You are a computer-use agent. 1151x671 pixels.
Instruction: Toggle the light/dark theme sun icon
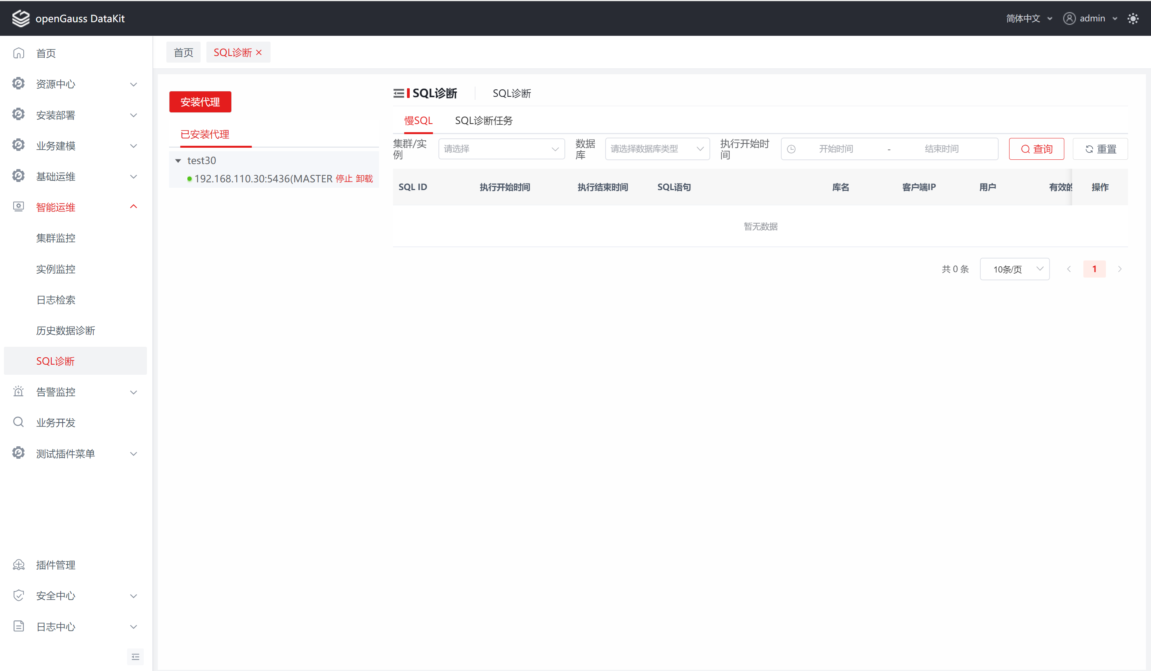(1133, 19)
